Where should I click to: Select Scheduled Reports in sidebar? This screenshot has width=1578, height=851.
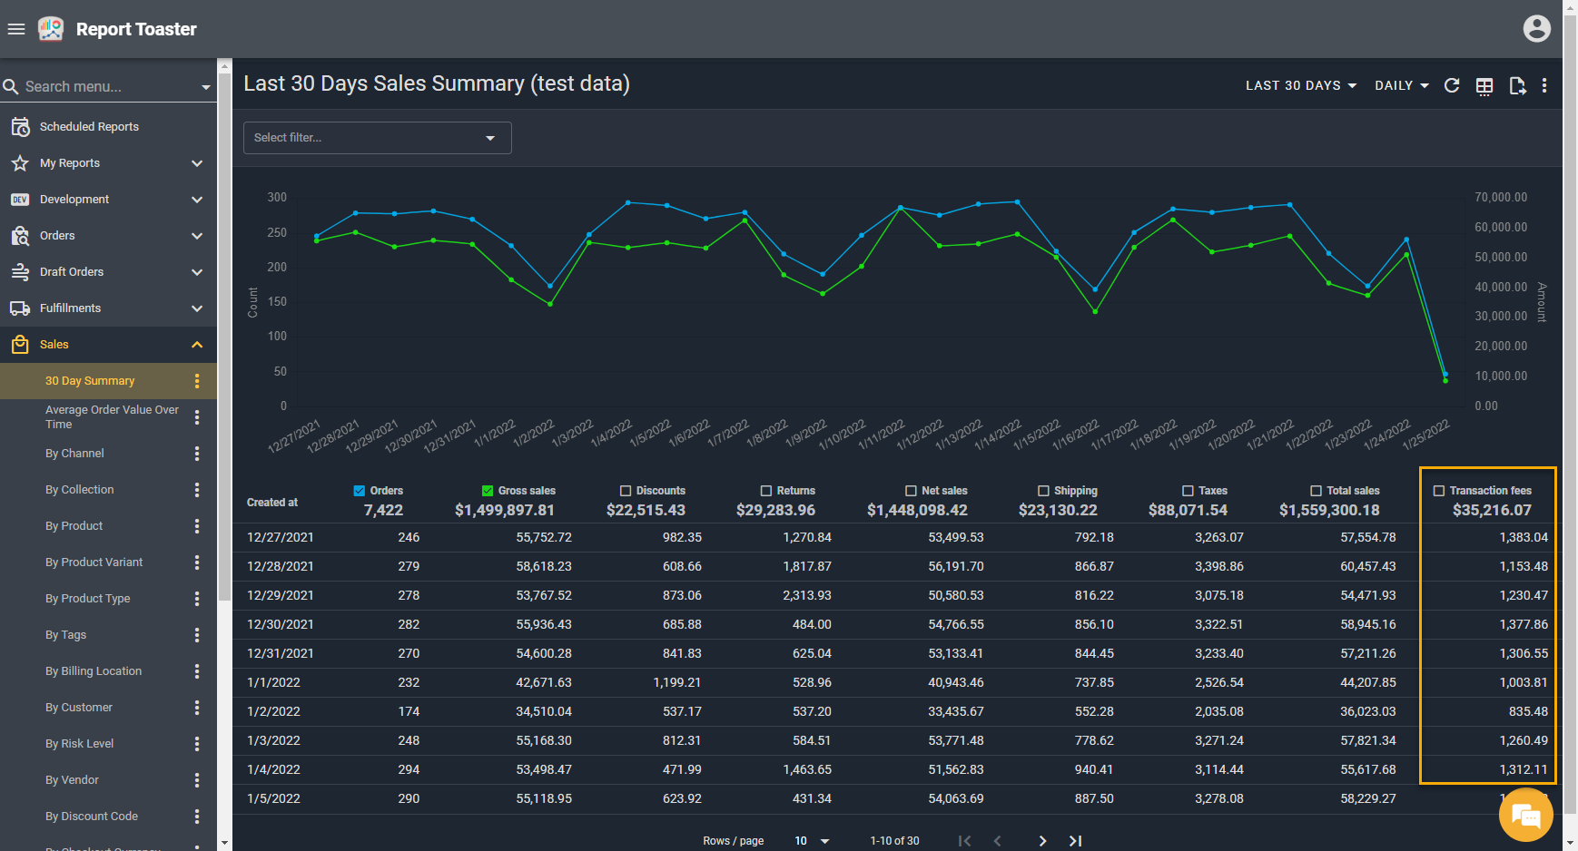[x=89, y=127]
